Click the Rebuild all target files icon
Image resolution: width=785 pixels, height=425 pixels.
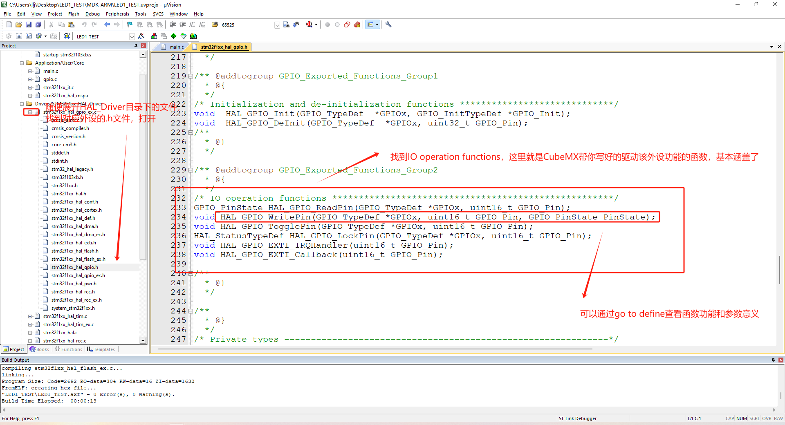coord(29,36)
